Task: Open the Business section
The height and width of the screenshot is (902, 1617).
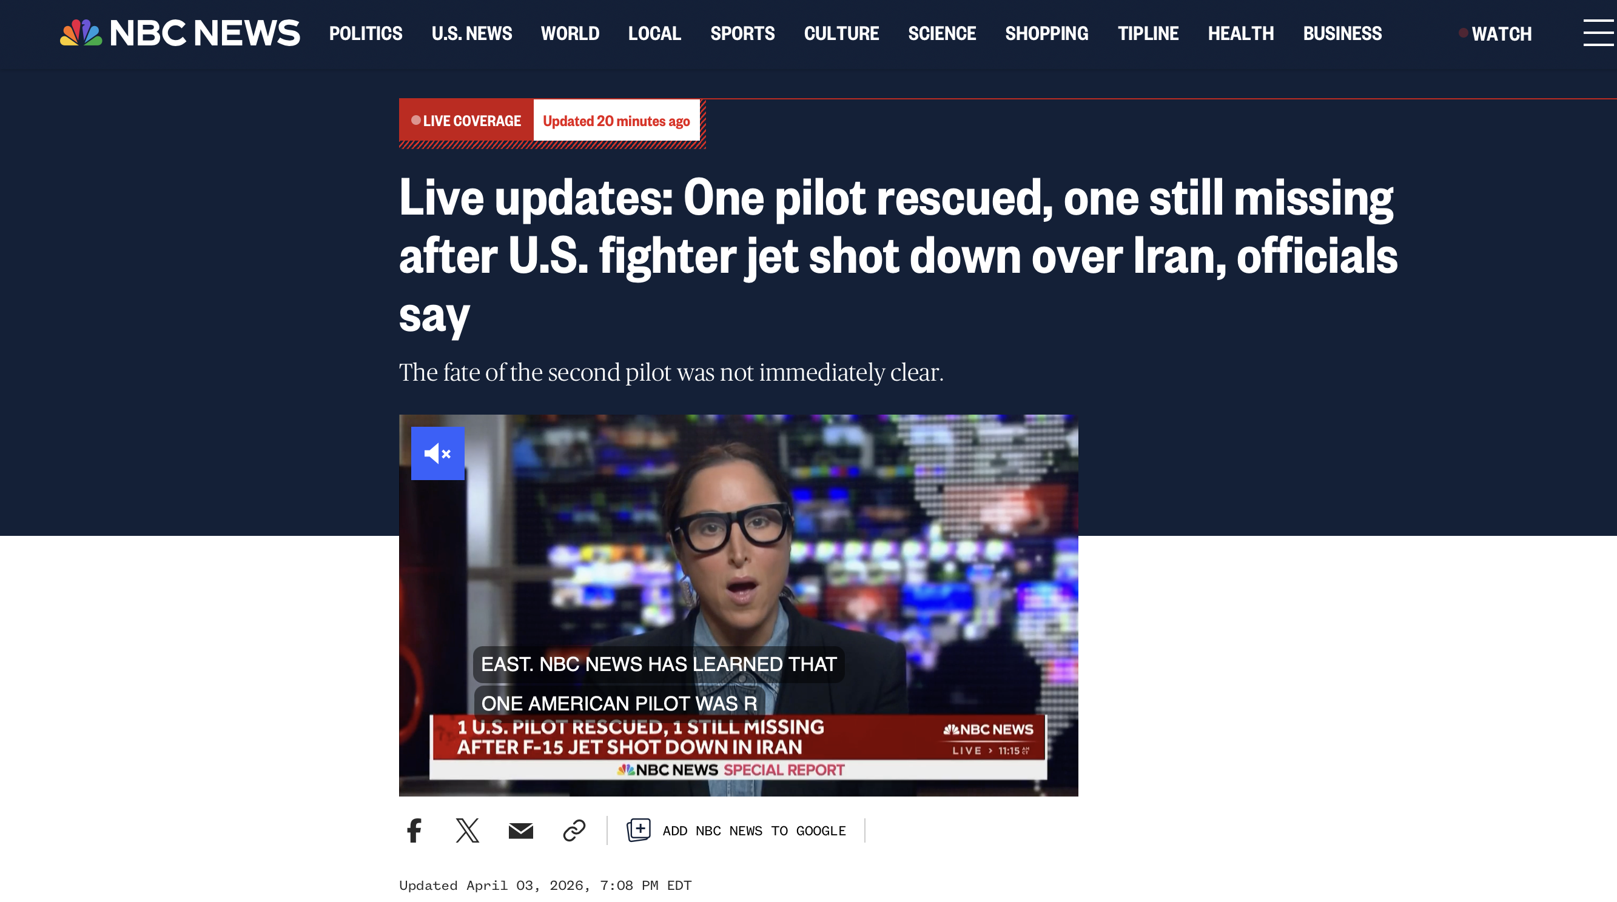Action: [x=1342, y=33]
